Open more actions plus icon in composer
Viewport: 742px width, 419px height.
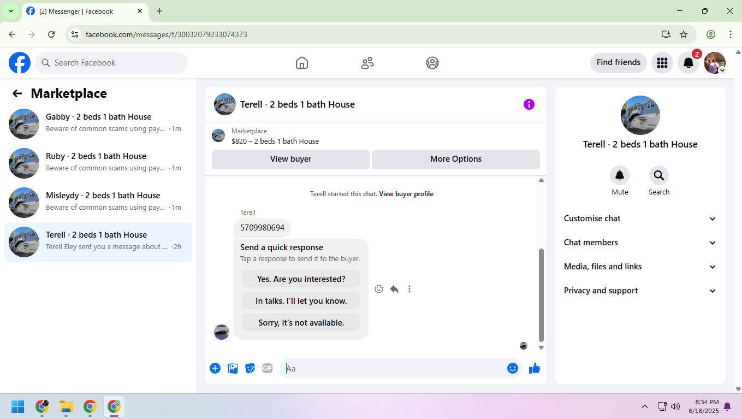coord(215,368)
